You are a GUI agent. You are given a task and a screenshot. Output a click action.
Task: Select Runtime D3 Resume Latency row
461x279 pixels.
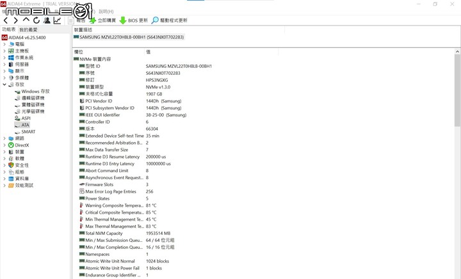pyautogui.click(x=122, y=157)
